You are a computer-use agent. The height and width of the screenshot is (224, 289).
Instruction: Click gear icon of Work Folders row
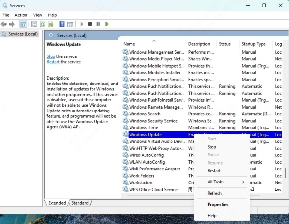click(125, 176)
